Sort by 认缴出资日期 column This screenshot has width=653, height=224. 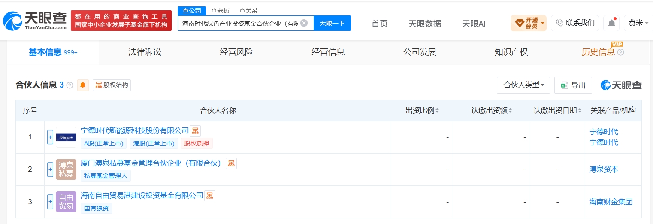click(580, 111)
